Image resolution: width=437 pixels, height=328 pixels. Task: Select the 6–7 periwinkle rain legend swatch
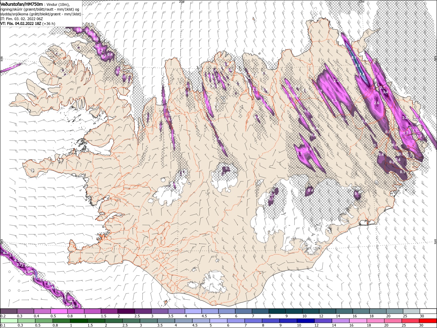(236, 321)
